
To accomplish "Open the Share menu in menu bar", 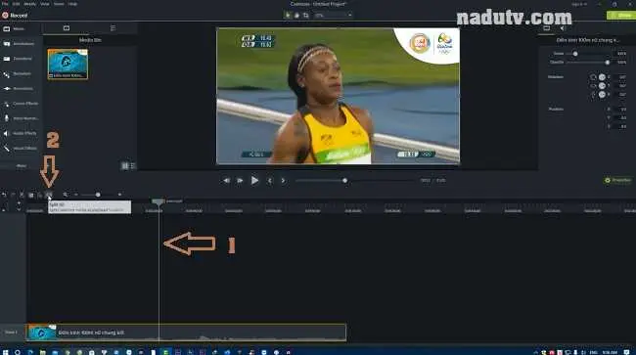I will click(59, 4).
